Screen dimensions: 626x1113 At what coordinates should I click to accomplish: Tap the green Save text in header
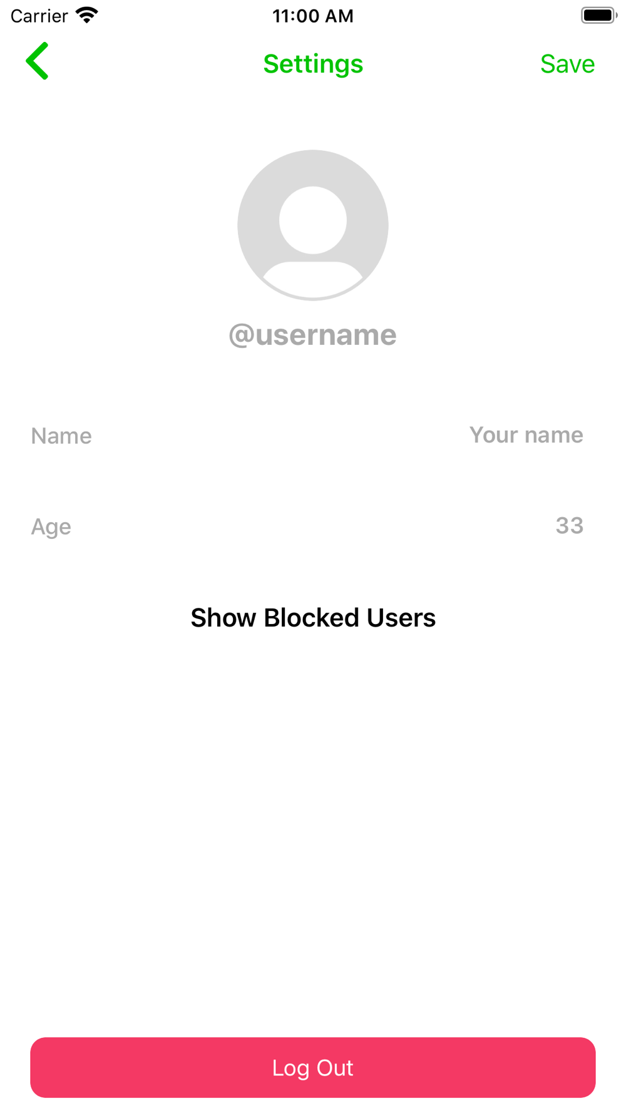click(567, 64)
